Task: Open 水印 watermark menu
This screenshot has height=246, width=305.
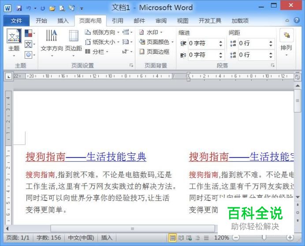Action: [x=151, y=32]
